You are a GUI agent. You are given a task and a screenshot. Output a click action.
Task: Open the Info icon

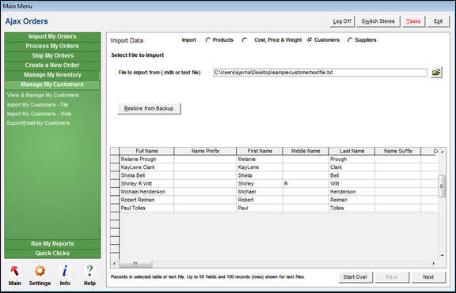(x=65, y=271)
